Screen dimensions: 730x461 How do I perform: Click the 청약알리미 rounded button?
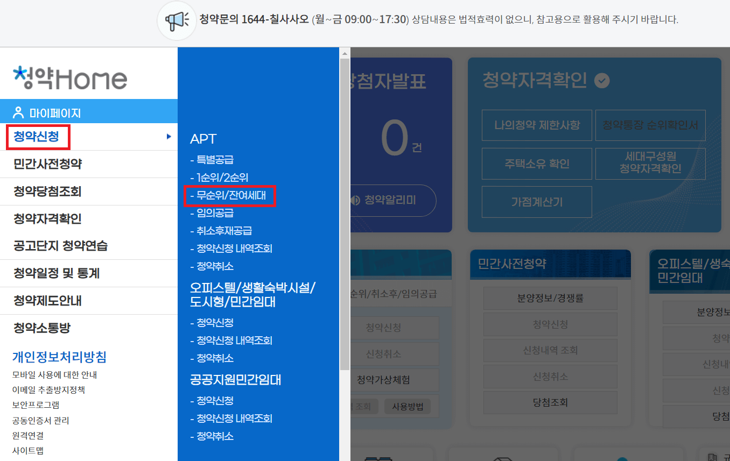(x=393, y=201)
